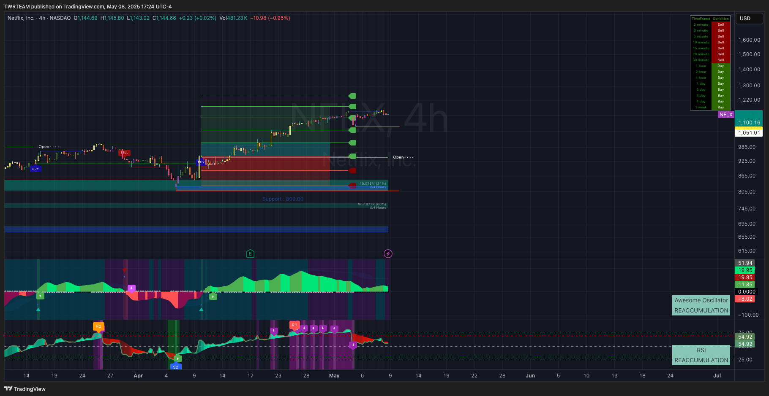
Task: Click the '2 minute' Sell table row
Action: 710,24
